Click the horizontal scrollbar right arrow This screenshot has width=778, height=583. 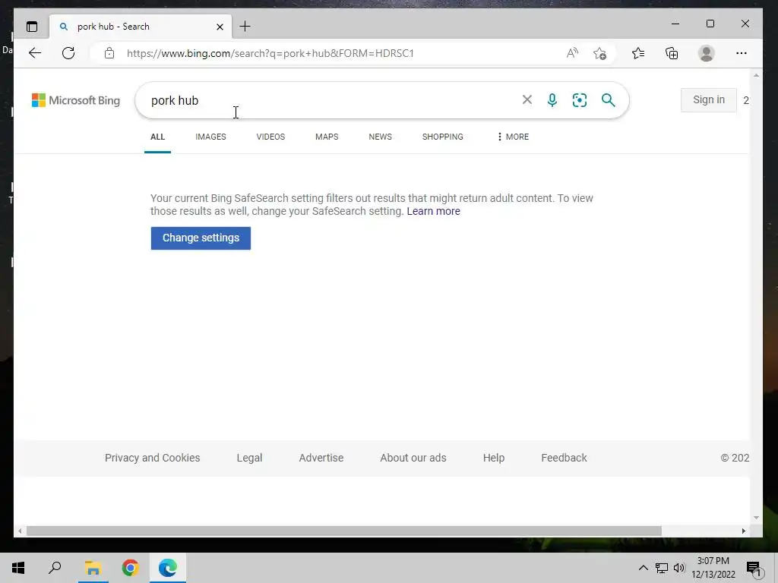click(743, 531)
